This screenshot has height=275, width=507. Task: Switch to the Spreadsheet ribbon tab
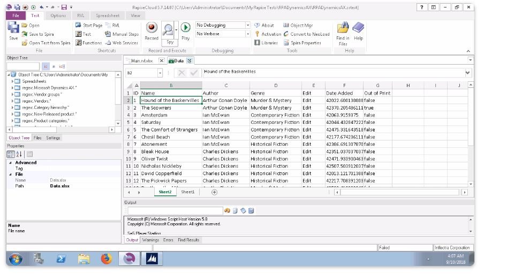click(108, 15)
